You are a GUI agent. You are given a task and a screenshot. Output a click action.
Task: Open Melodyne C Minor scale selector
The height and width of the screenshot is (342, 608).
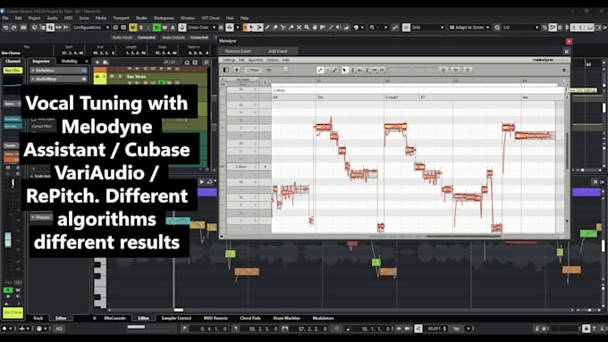tap(253, 71)
